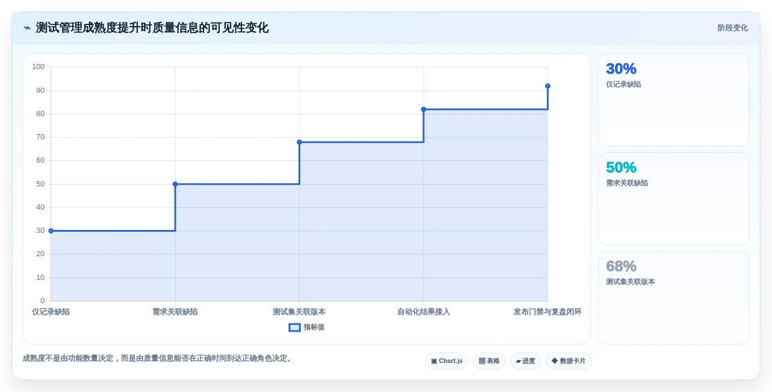The image size is (772, 392).
Task: Click the 50% value in second card
Action: tap(621, 168)
